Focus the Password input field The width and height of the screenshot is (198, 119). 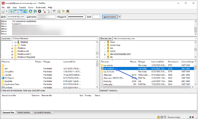[76, 17]
